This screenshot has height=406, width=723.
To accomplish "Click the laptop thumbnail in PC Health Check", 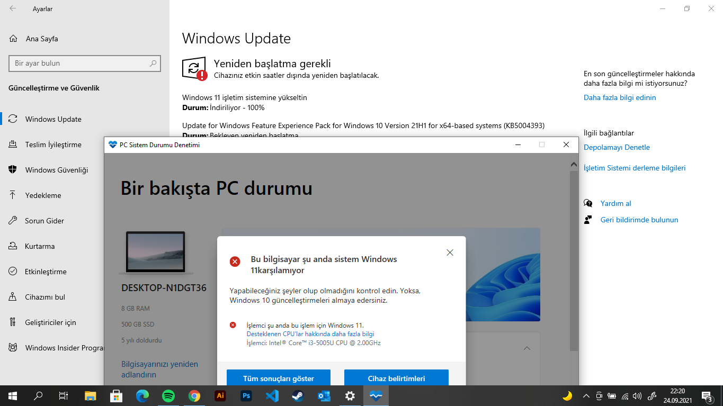I will (156, 252).
